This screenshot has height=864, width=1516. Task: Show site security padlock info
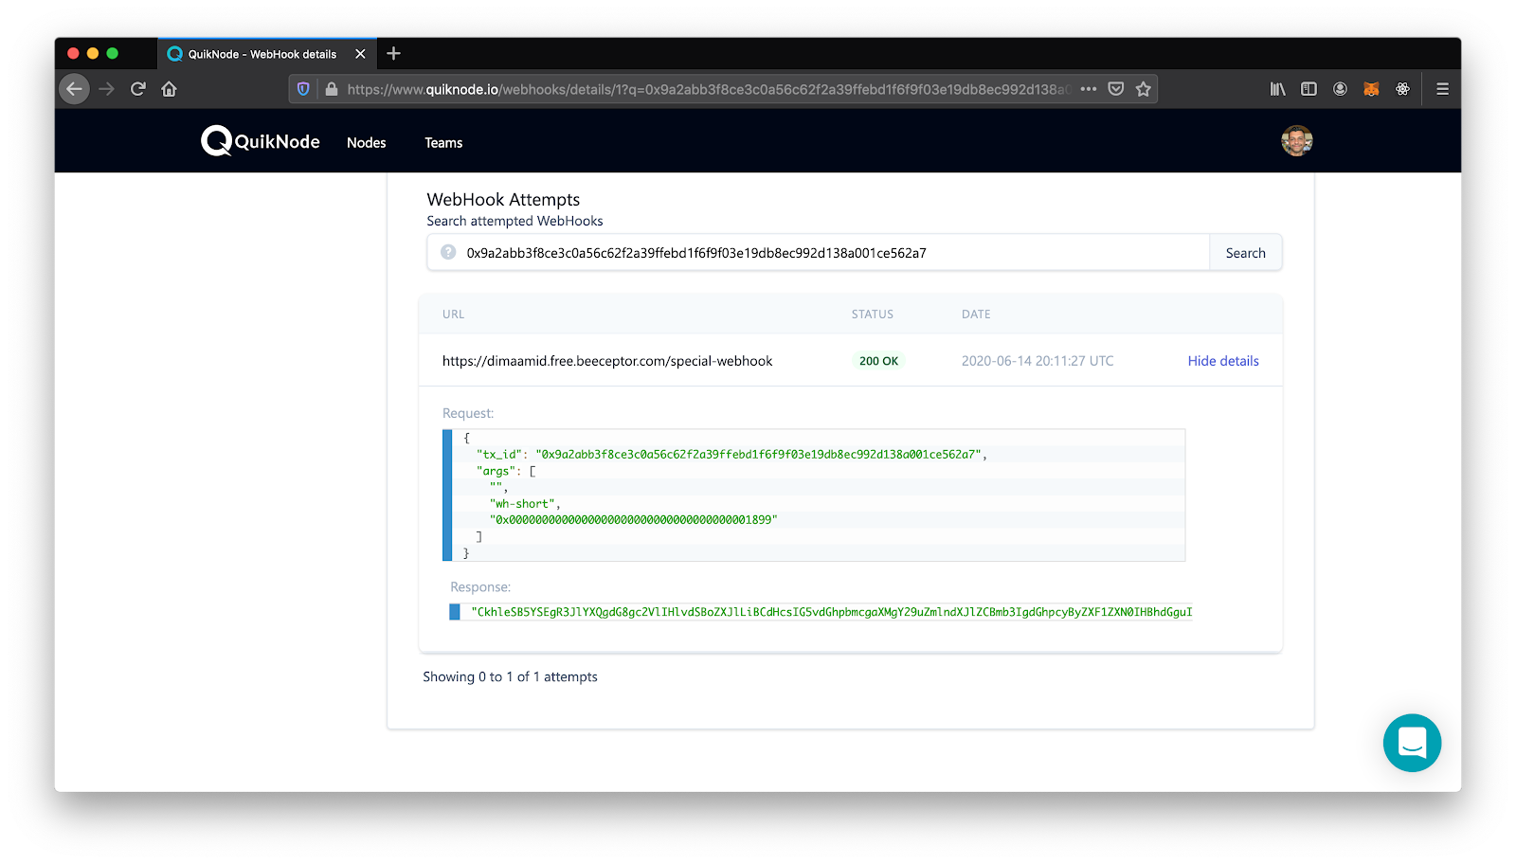coord(331,89)
